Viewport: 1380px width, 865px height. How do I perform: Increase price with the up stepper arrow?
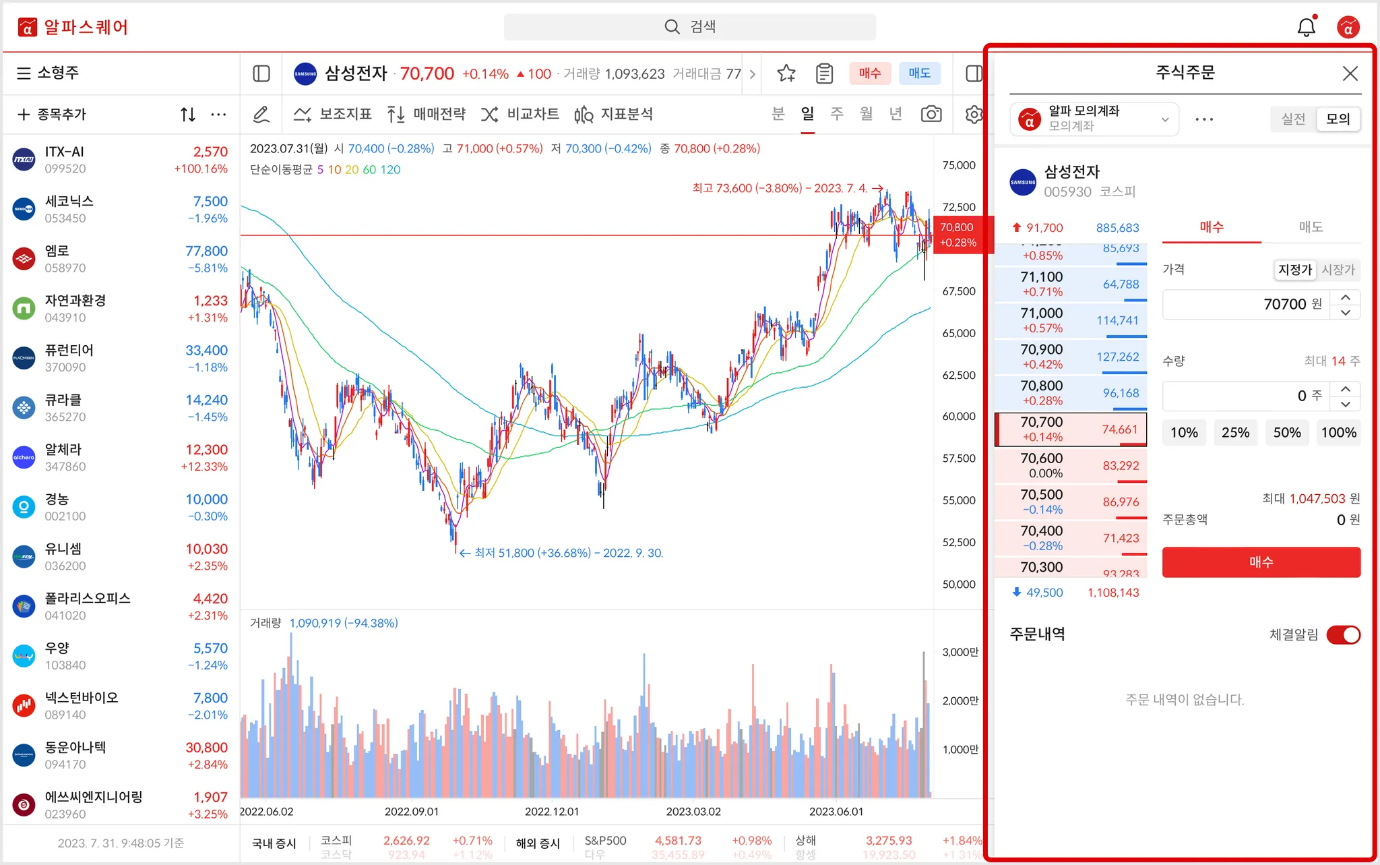1346,297
